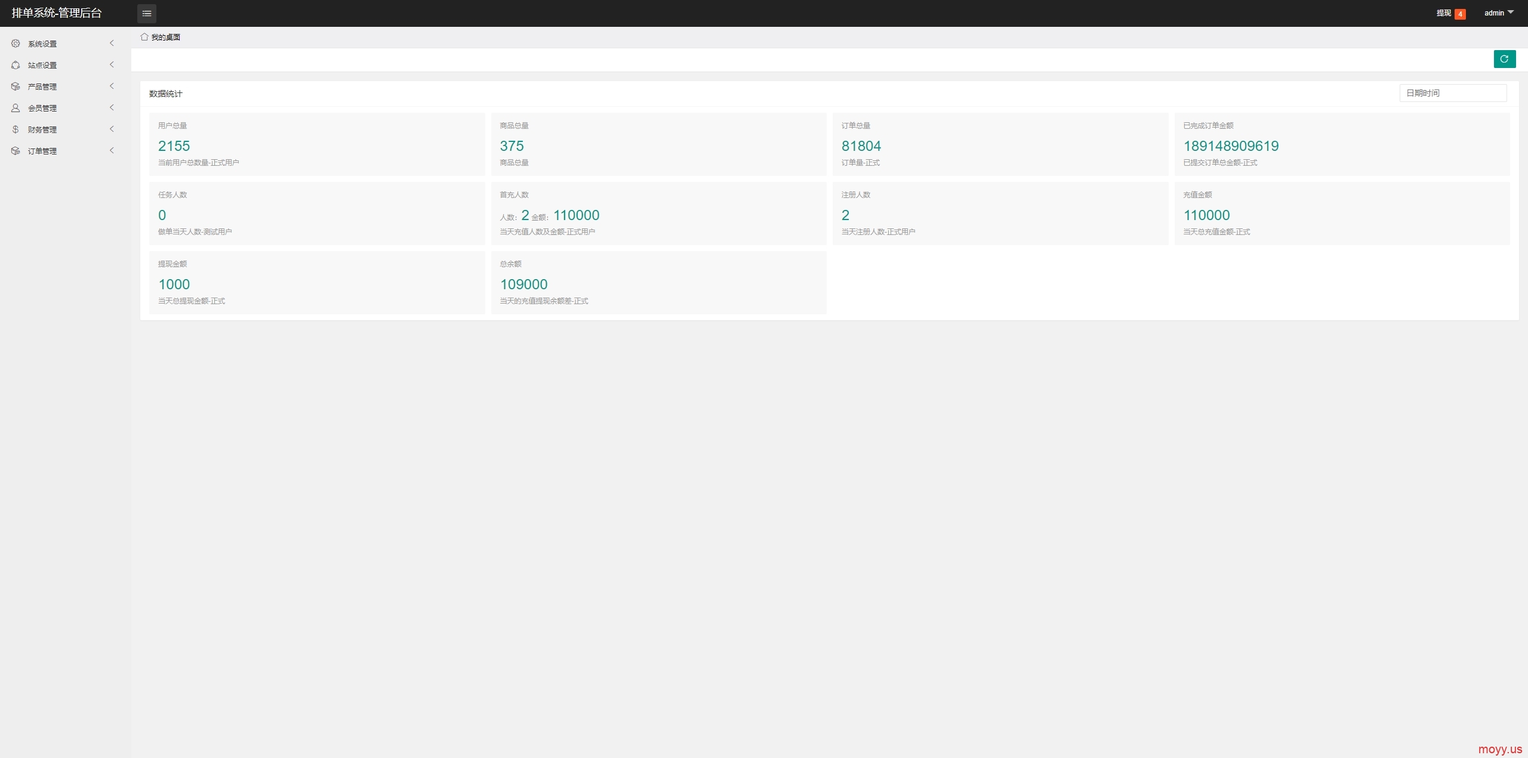Click the 商品总量 value 375
Screen dimensions: 1528x758
point(512,146)
